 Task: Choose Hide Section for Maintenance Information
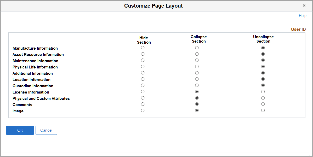click(143, 60)
